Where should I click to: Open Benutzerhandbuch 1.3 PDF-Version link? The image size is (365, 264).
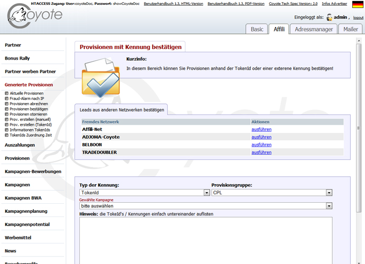point(236,4)
